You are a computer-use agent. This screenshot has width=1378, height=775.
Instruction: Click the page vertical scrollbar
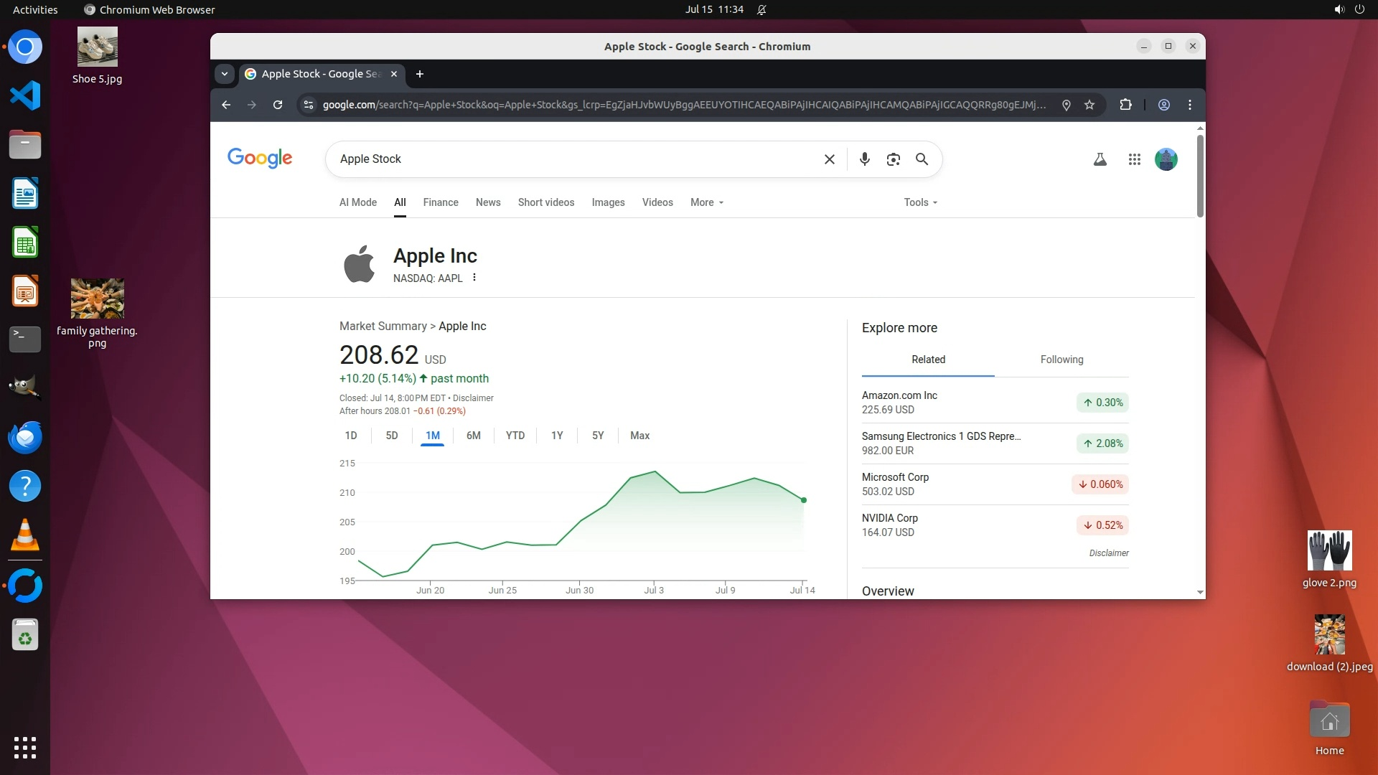1200,176
